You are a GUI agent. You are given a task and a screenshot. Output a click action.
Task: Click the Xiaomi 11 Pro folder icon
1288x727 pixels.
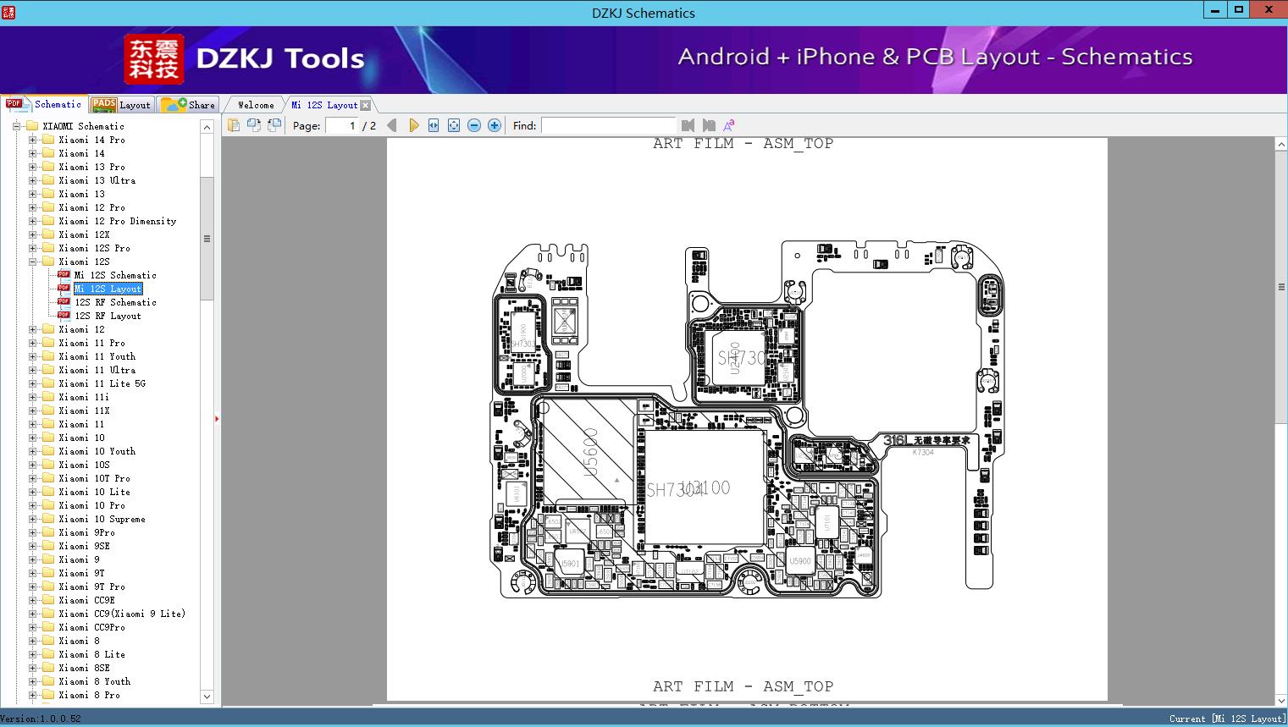click(48, 343)
